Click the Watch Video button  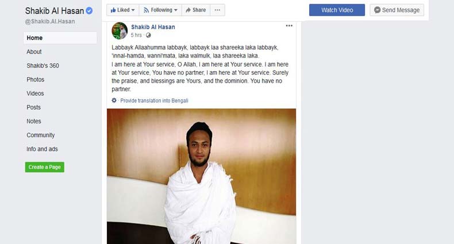pyautogui.click(x=337, y=10)
